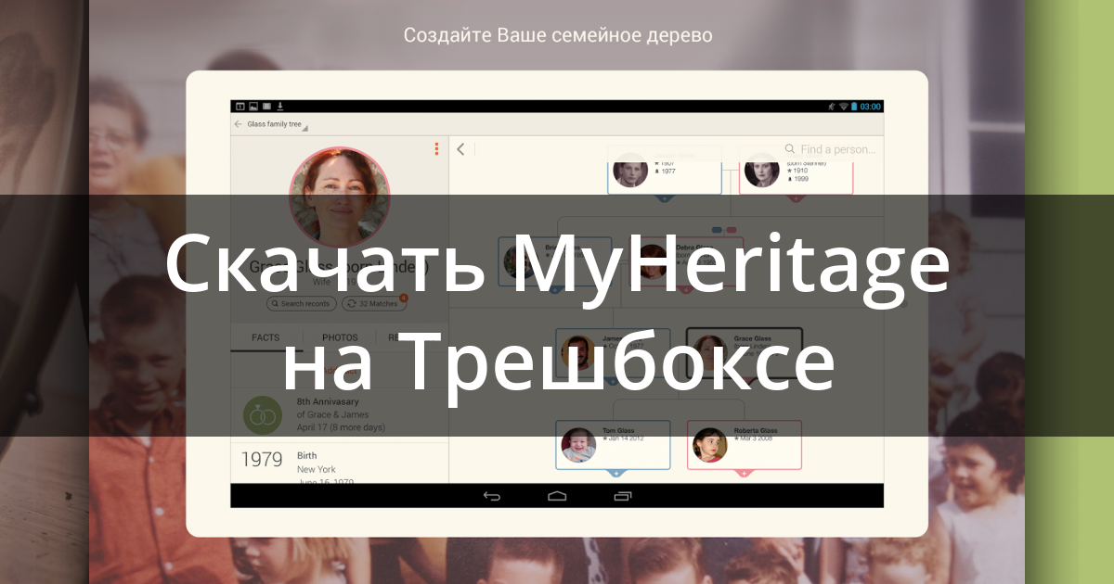Tap the Android back navigation button

pos(492,496)
